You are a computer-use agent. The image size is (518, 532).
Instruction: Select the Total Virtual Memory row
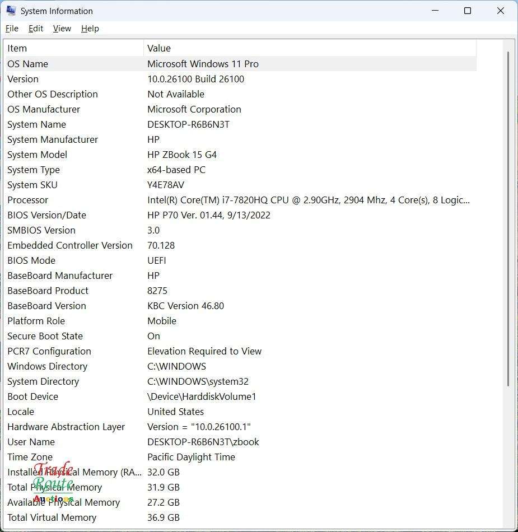pos(52,517)
